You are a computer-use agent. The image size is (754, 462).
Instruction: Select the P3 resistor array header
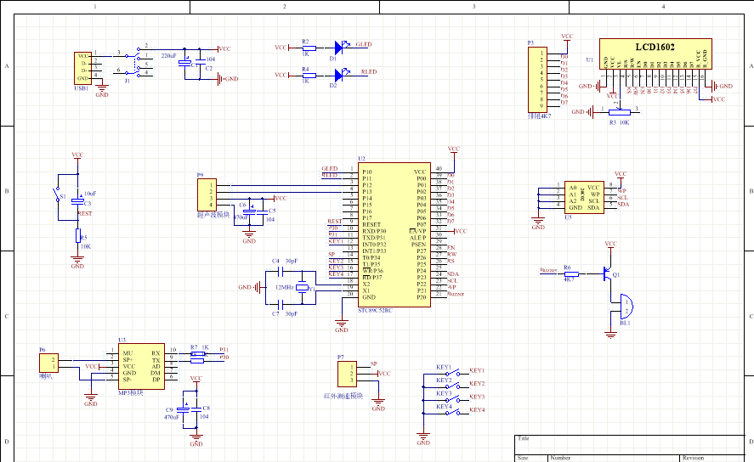coord(537,80)
